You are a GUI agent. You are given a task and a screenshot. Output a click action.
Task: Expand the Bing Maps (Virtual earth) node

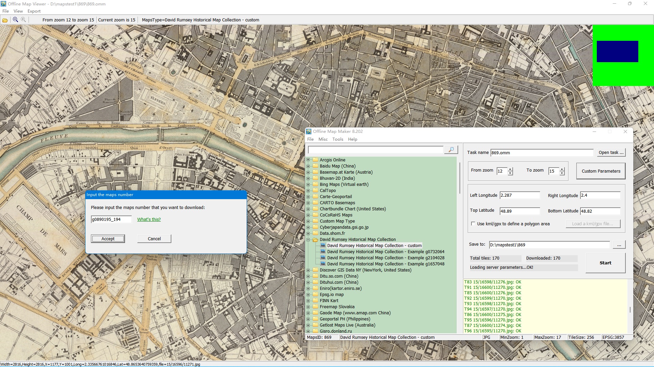pyautogui.click(x=308, y=184)
